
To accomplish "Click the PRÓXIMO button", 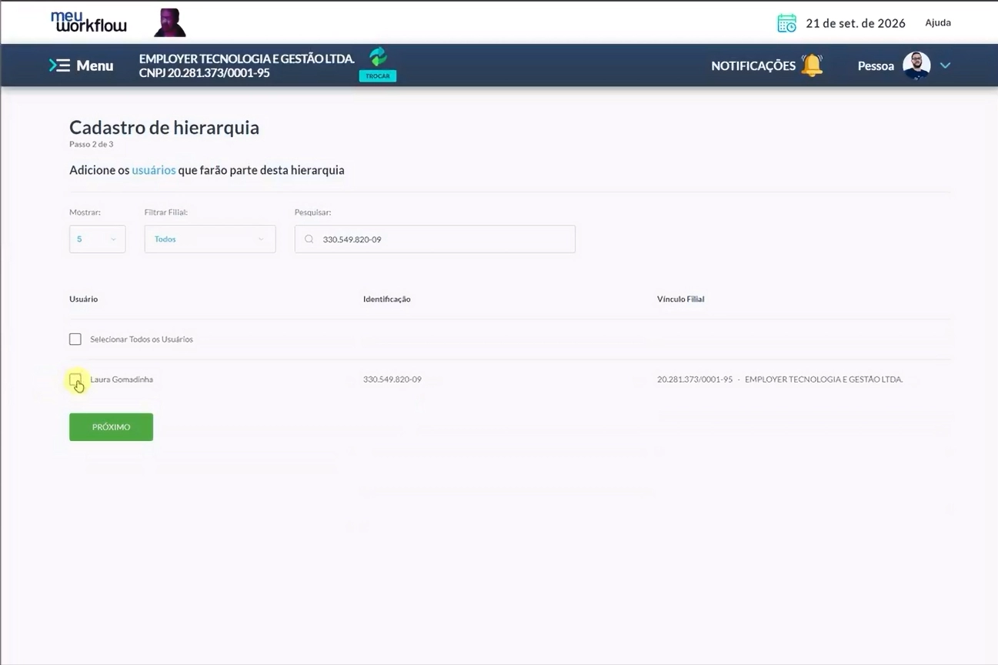I will point(112,427).
